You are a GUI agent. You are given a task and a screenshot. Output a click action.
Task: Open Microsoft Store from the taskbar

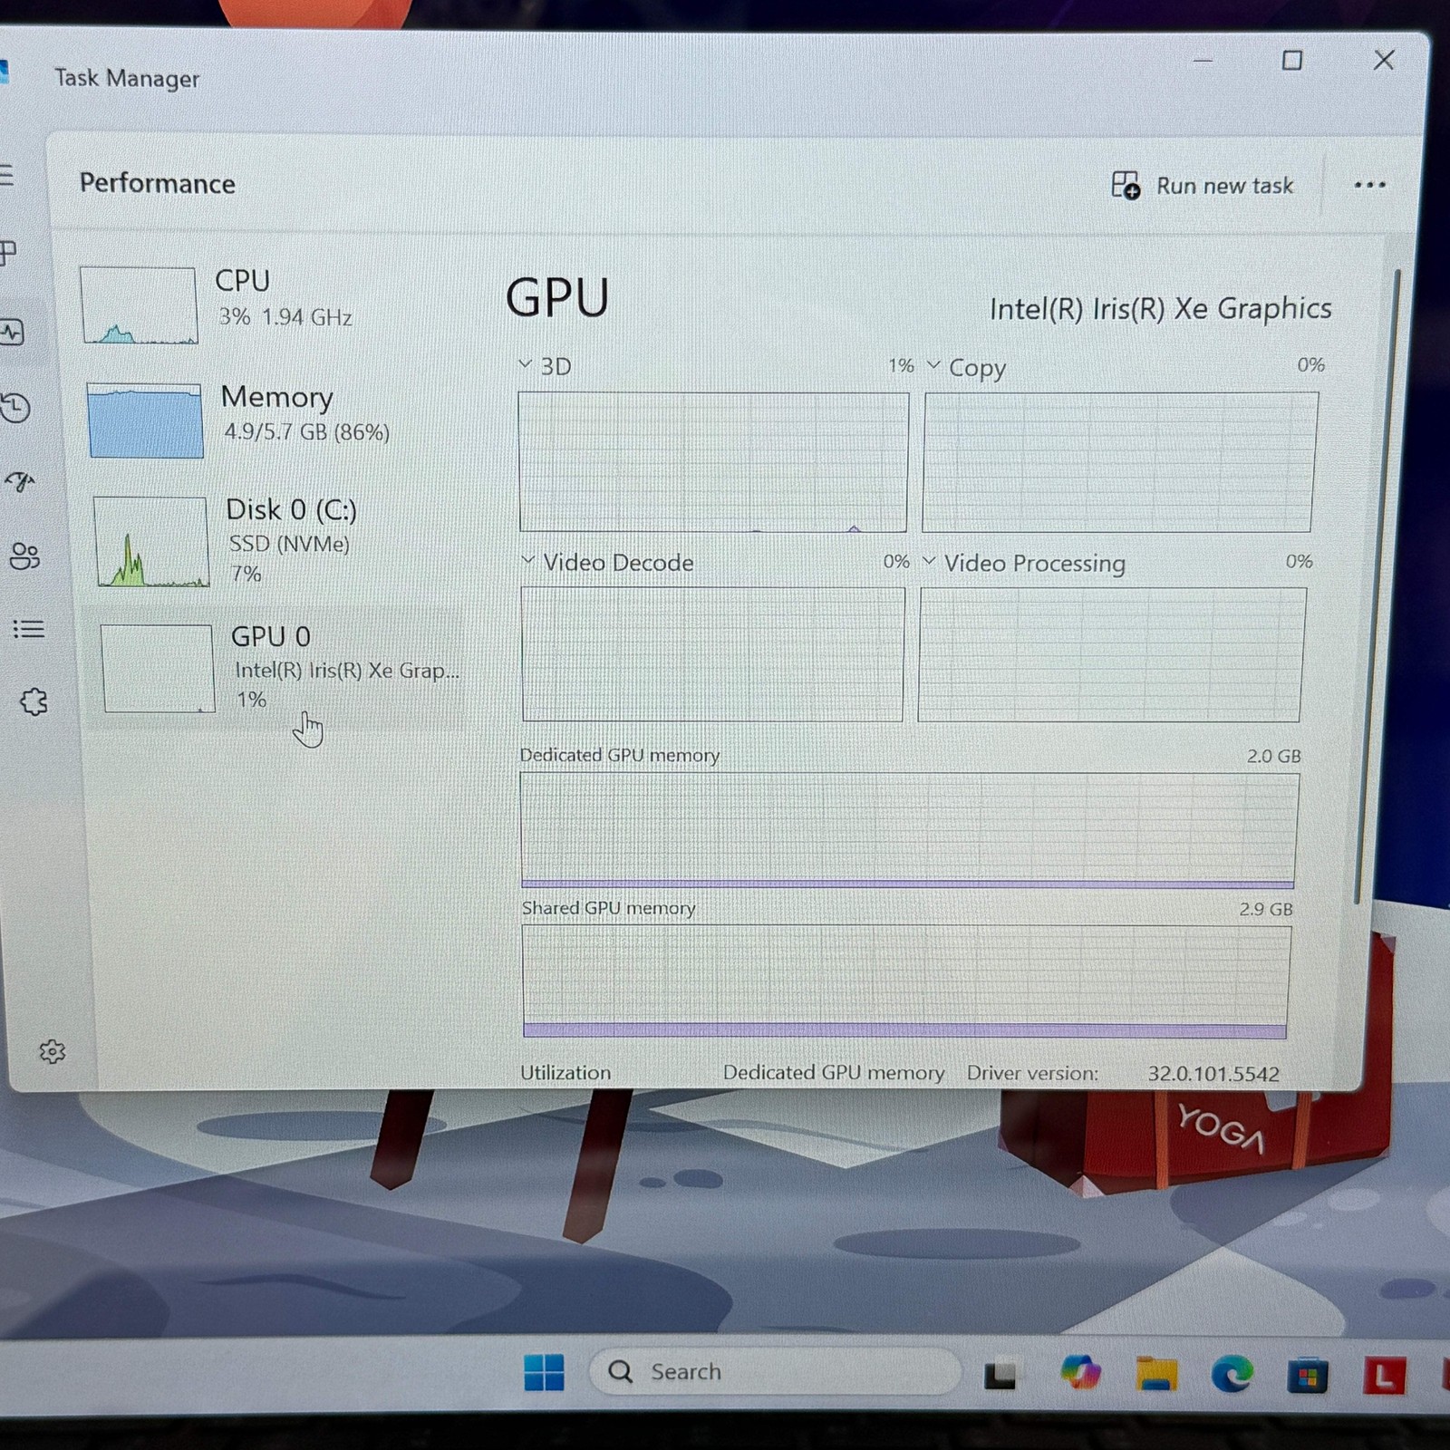coord(1307,1377)
